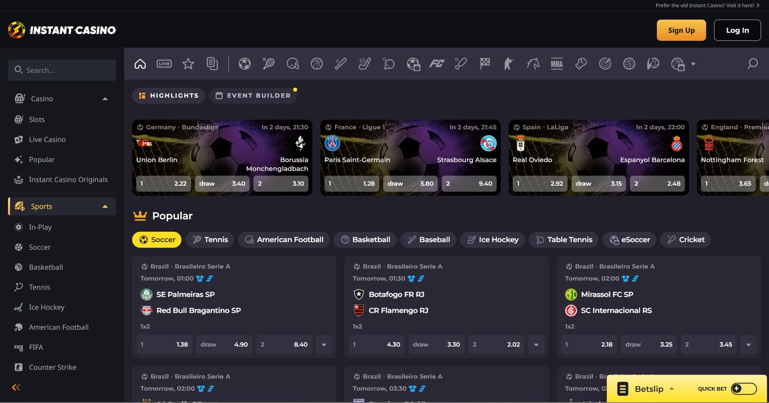The width and height of the screenshot is (769, 403).
Task: Toggle the Quick Bet switch
Action: [x=743, y=389]
